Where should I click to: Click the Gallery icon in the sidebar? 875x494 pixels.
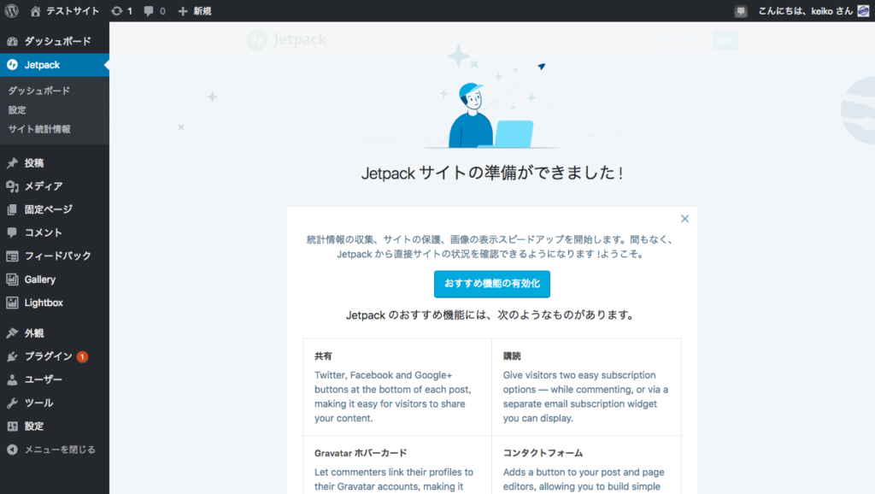click(x=12, y=279)
